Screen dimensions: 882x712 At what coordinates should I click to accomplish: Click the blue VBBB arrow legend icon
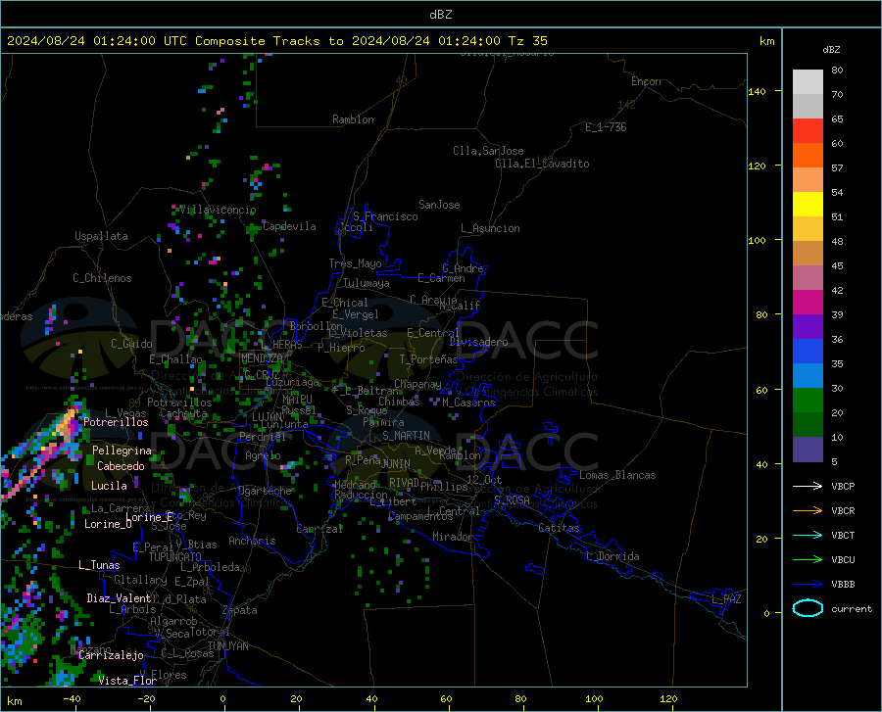808,585
